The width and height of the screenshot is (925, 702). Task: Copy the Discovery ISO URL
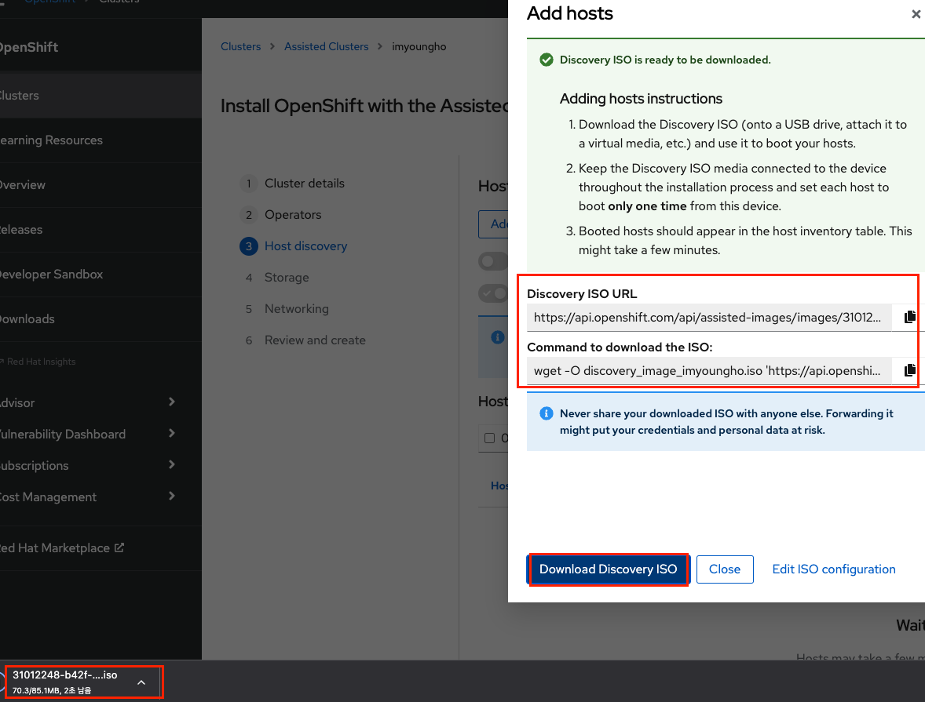click(x=909, y=317)
